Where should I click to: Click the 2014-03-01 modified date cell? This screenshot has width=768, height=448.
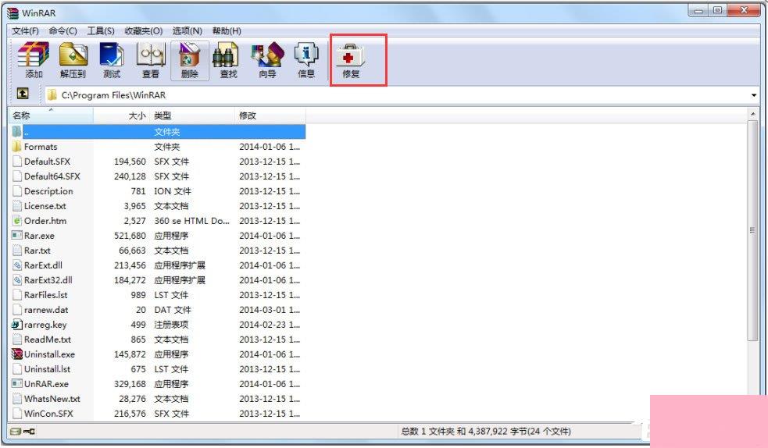pyautogui.click(x=270, y=310)
